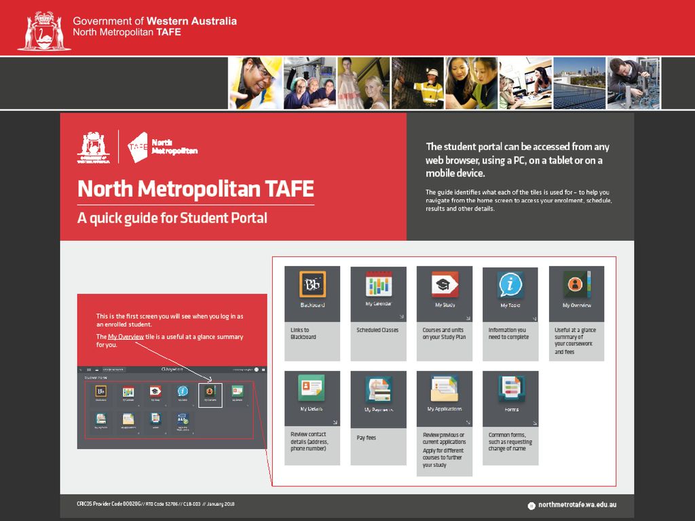Click My Study icon in small portal screenshot
Image resolution: width=695 pixels, height=521 pixels.
click(x=155, y=391)
